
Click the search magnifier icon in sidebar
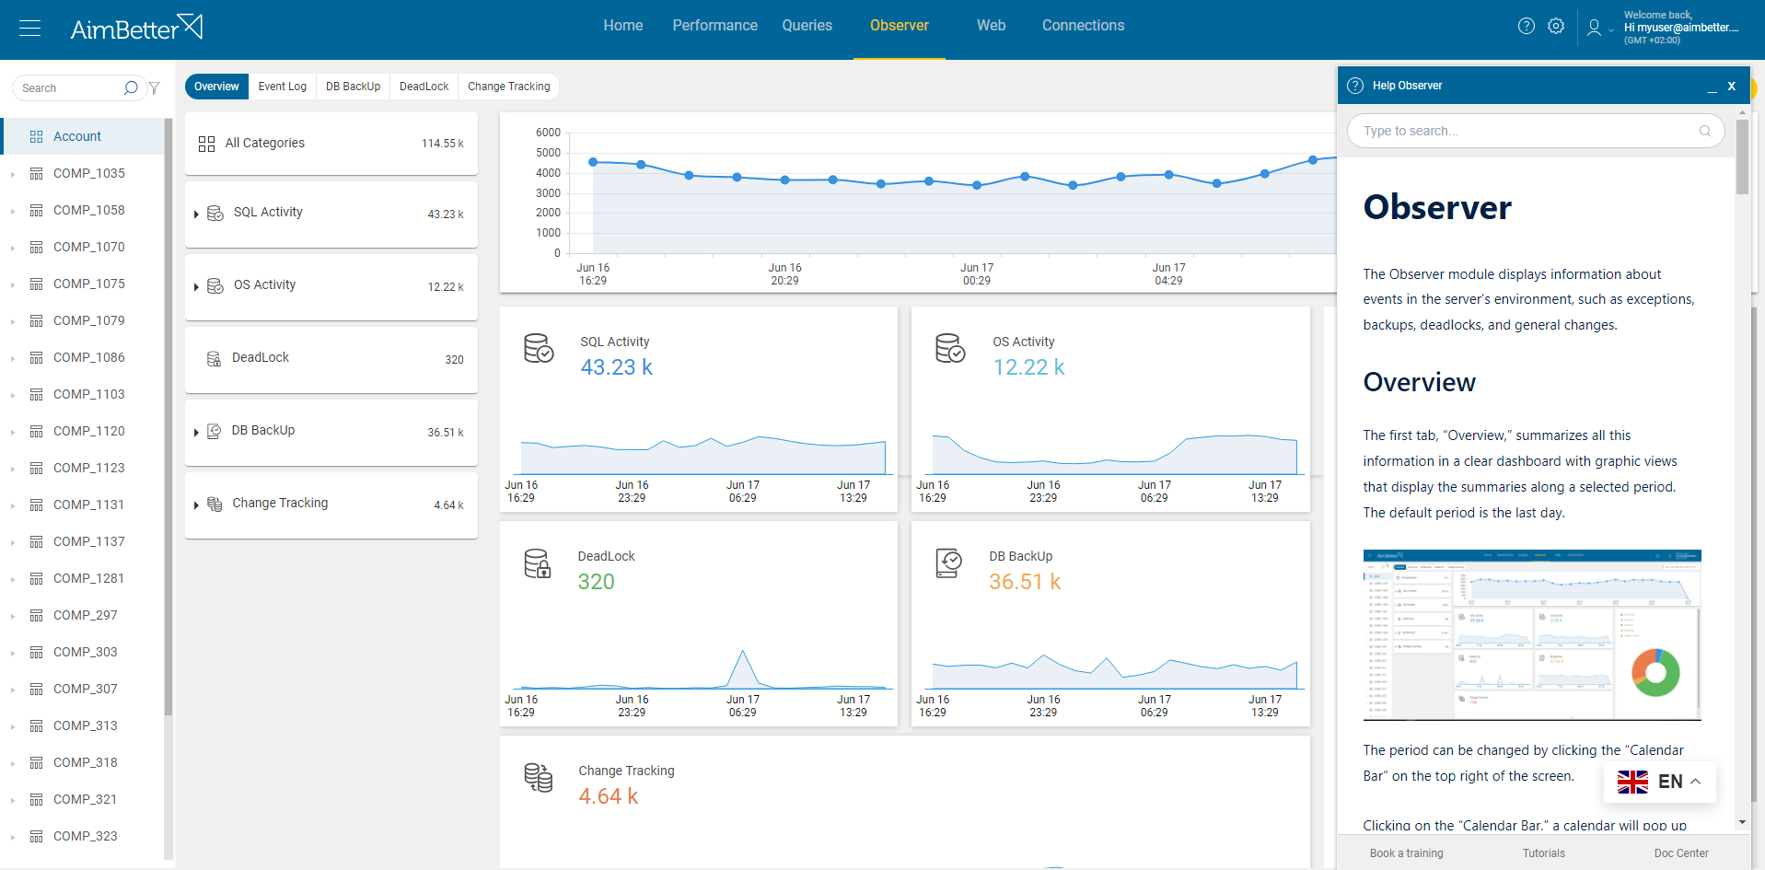click(x=131, y=87)
